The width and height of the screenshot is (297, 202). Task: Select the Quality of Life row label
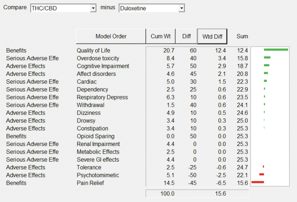click(93, 50)
